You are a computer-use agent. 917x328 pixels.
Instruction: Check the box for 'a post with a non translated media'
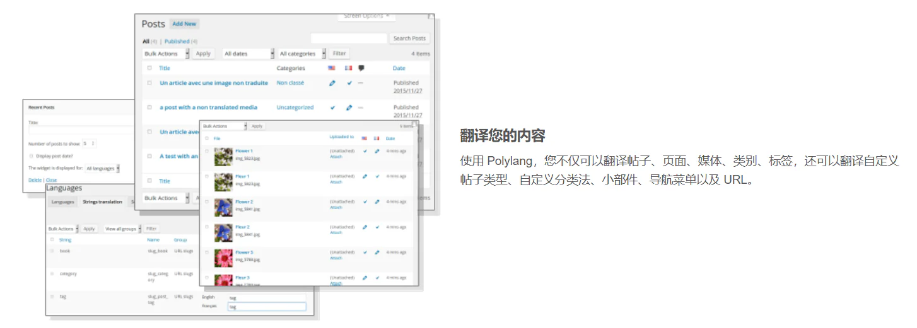pos(149,108)
